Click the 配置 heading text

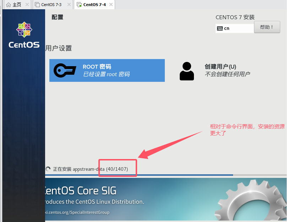click(x=58, y=17)
